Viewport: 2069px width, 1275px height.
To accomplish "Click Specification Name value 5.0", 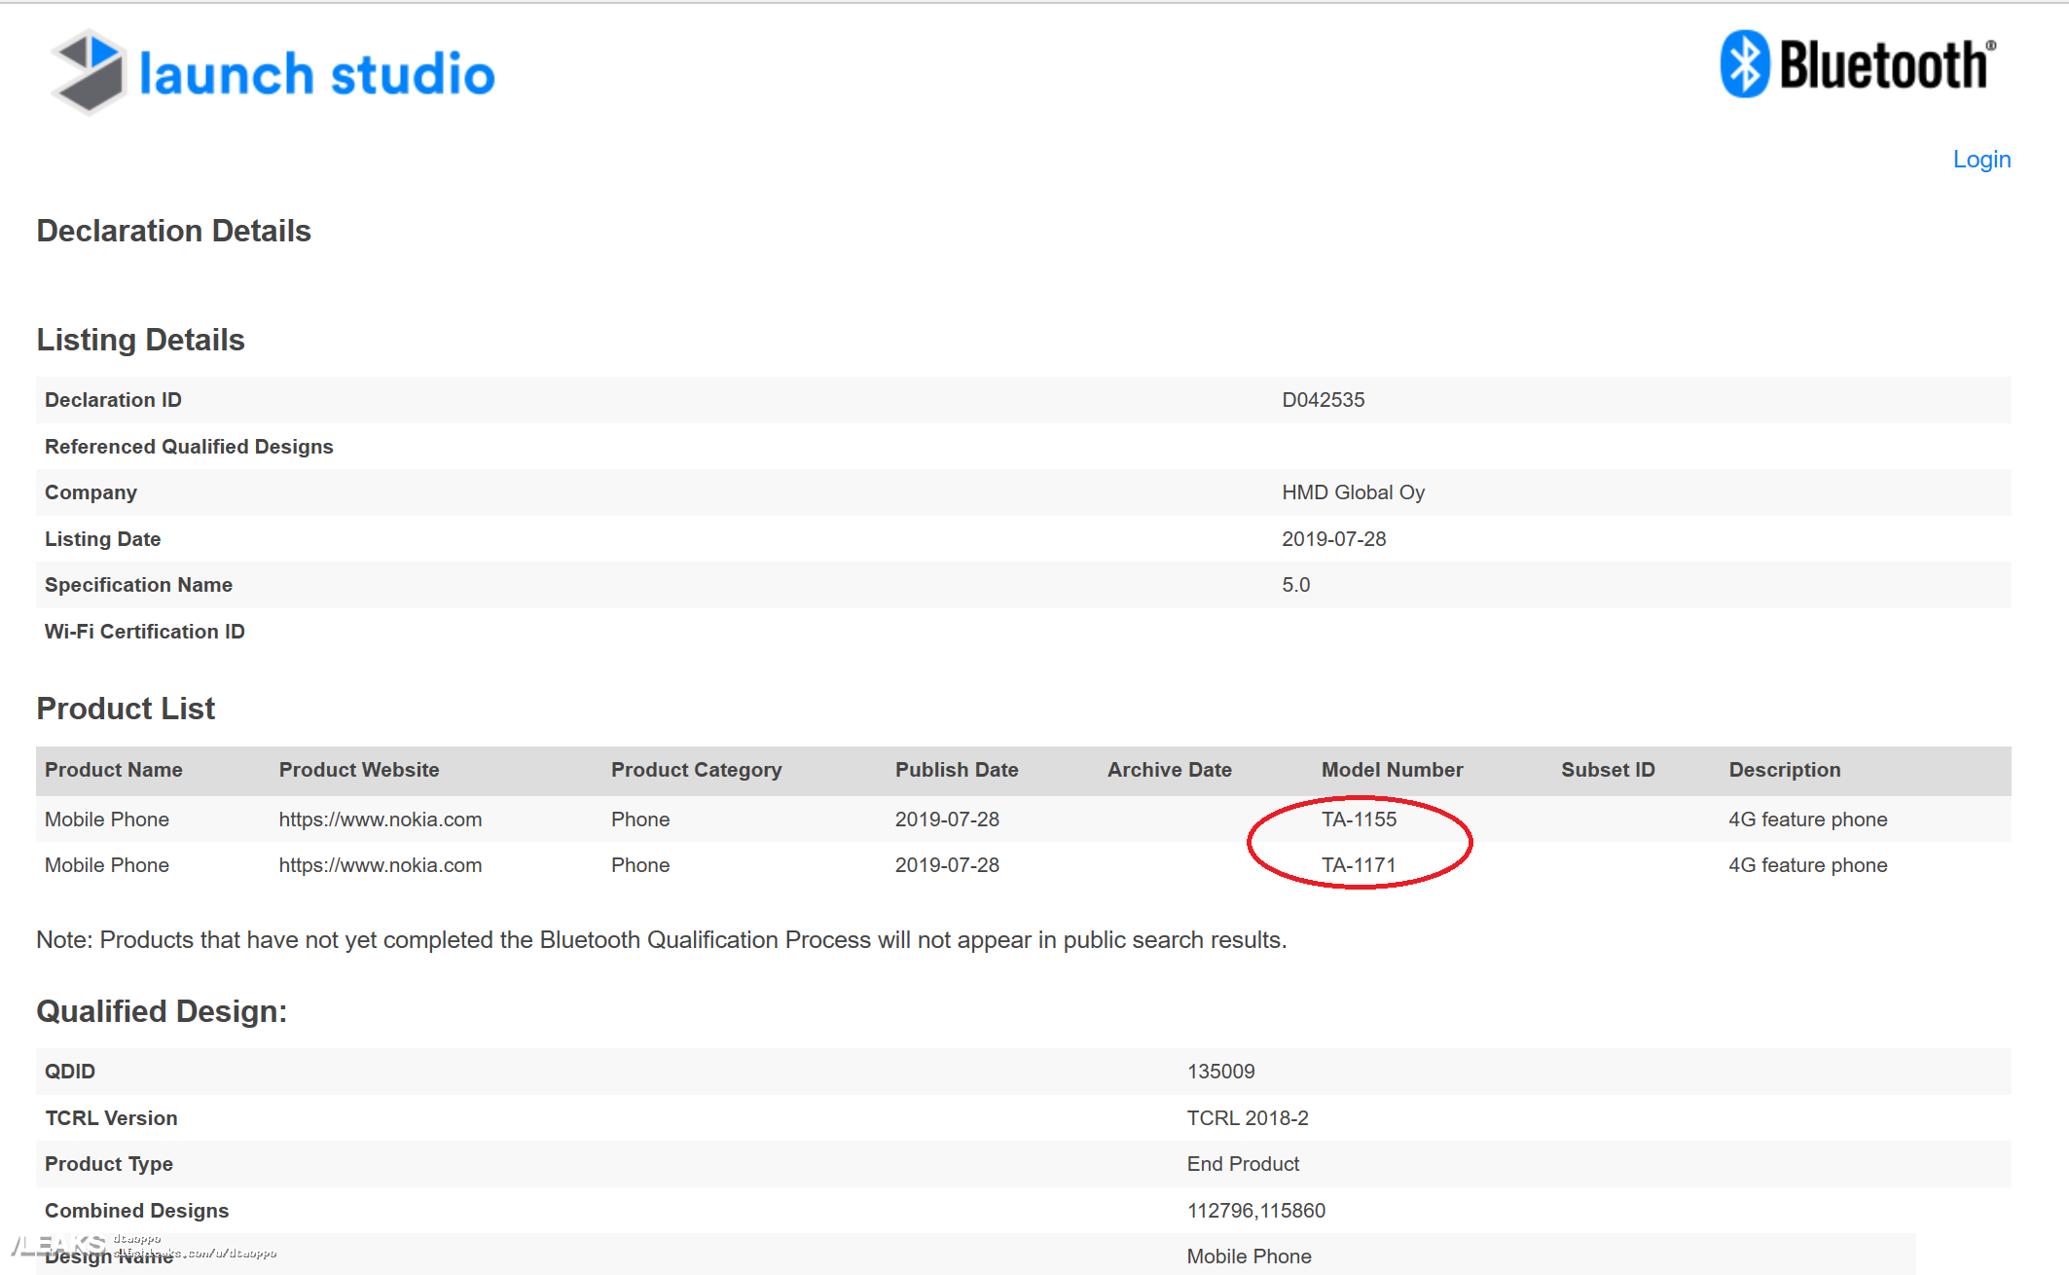I will (1295, 585).
